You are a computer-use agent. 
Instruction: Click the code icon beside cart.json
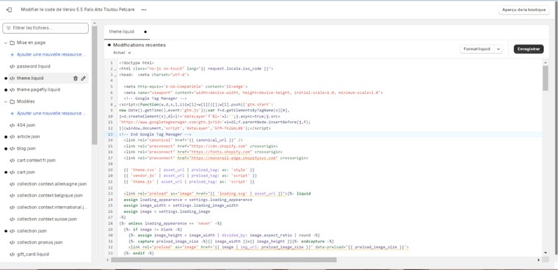(x=12, y=172)
